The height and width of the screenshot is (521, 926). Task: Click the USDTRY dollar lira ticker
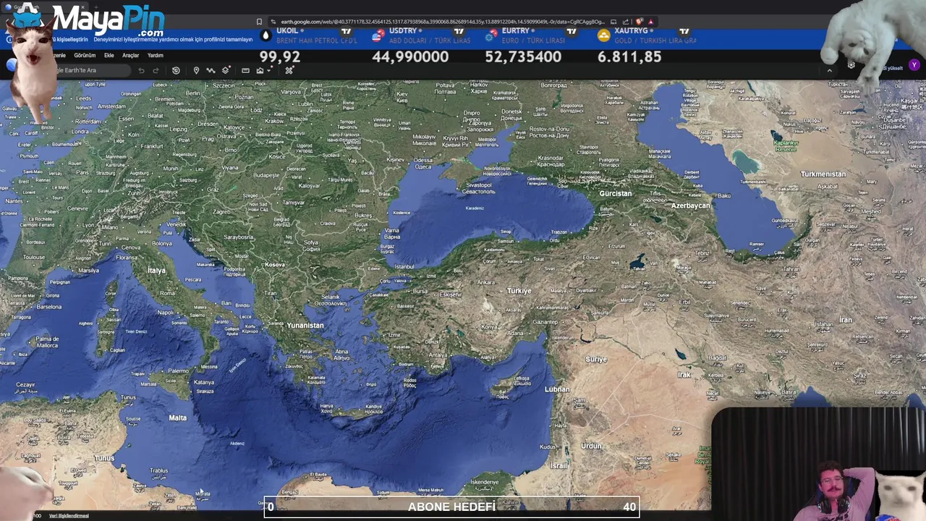421,46
